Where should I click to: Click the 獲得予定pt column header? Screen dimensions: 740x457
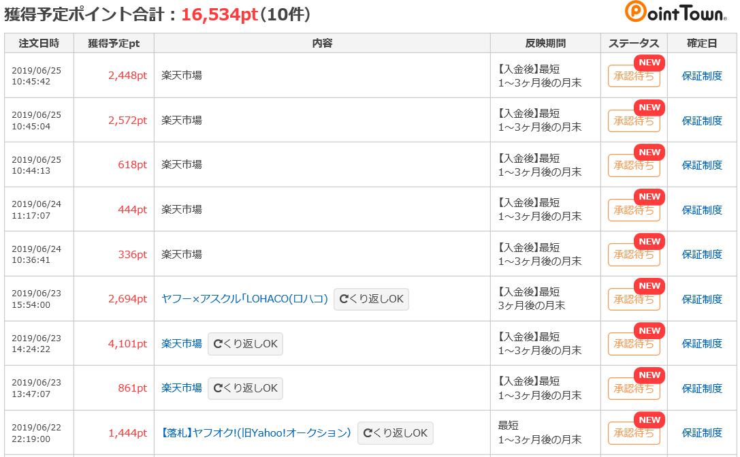tap(114, 44)
